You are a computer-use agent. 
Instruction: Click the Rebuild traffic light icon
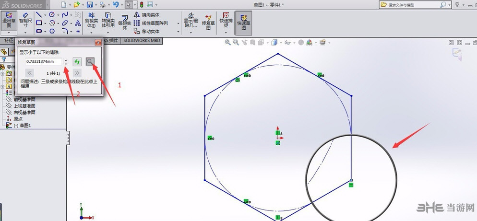142,5
